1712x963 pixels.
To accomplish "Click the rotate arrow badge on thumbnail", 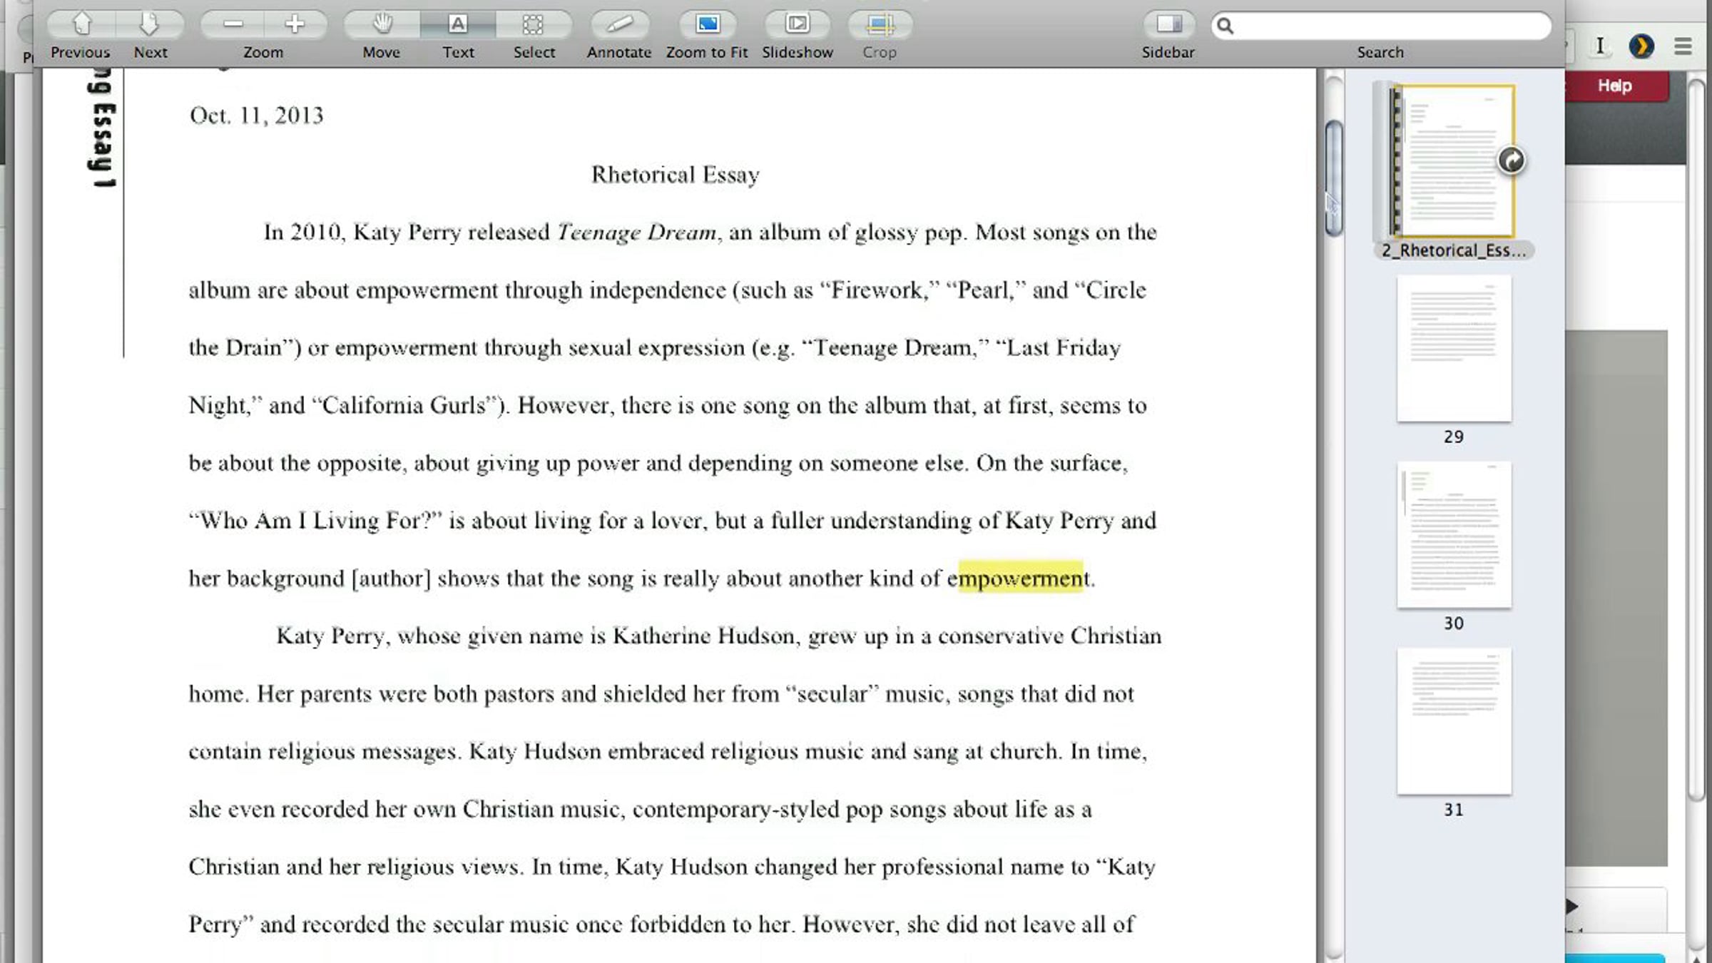I will tap(1511, 160).
